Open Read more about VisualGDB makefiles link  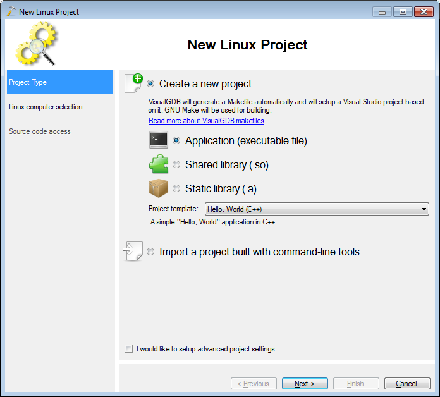[206, 121]
